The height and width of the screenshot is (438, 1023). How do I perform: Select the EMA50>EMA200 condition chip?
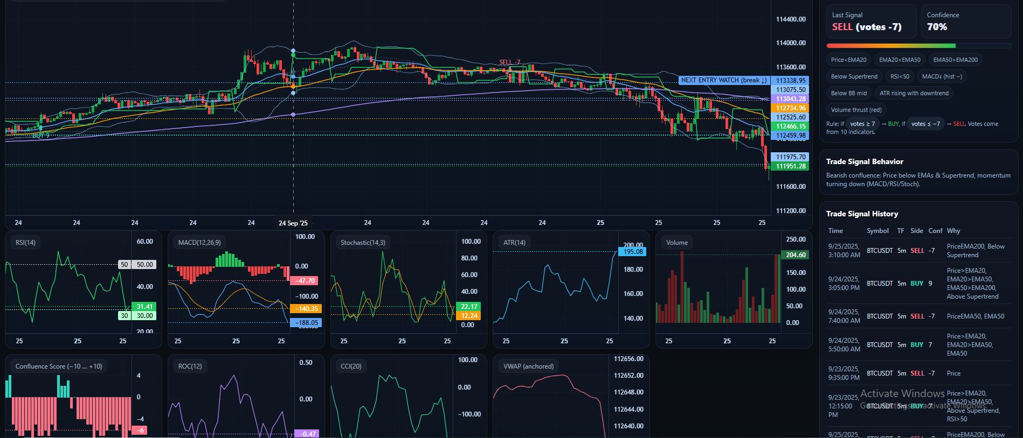coord(955,60)
